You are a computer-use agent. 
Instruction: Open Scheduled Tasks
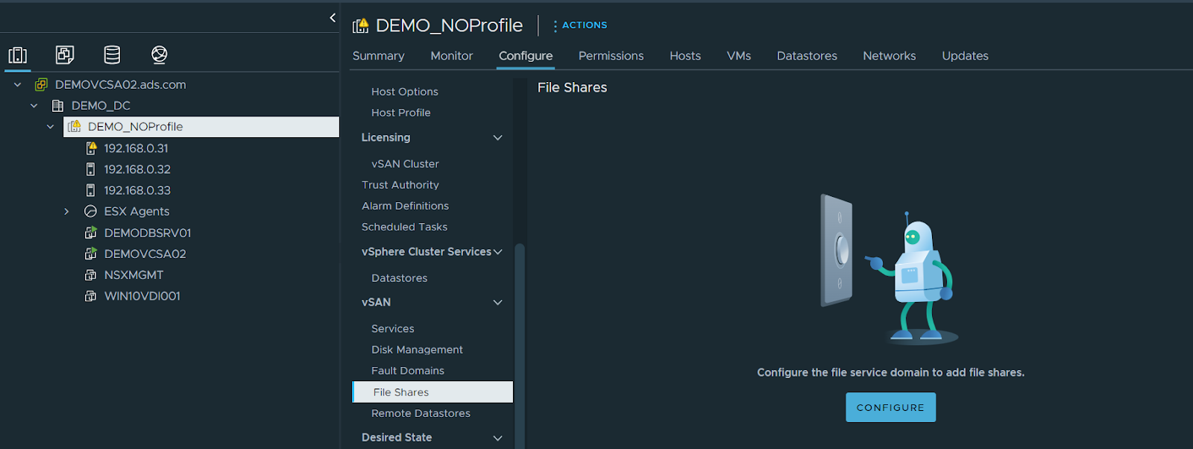click(405, 226)
